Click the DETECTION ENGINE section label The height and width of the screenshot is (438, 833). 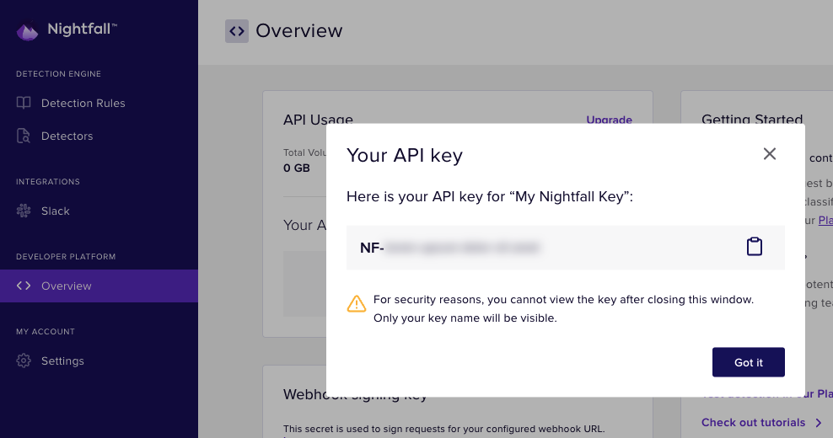coord(58,74)
